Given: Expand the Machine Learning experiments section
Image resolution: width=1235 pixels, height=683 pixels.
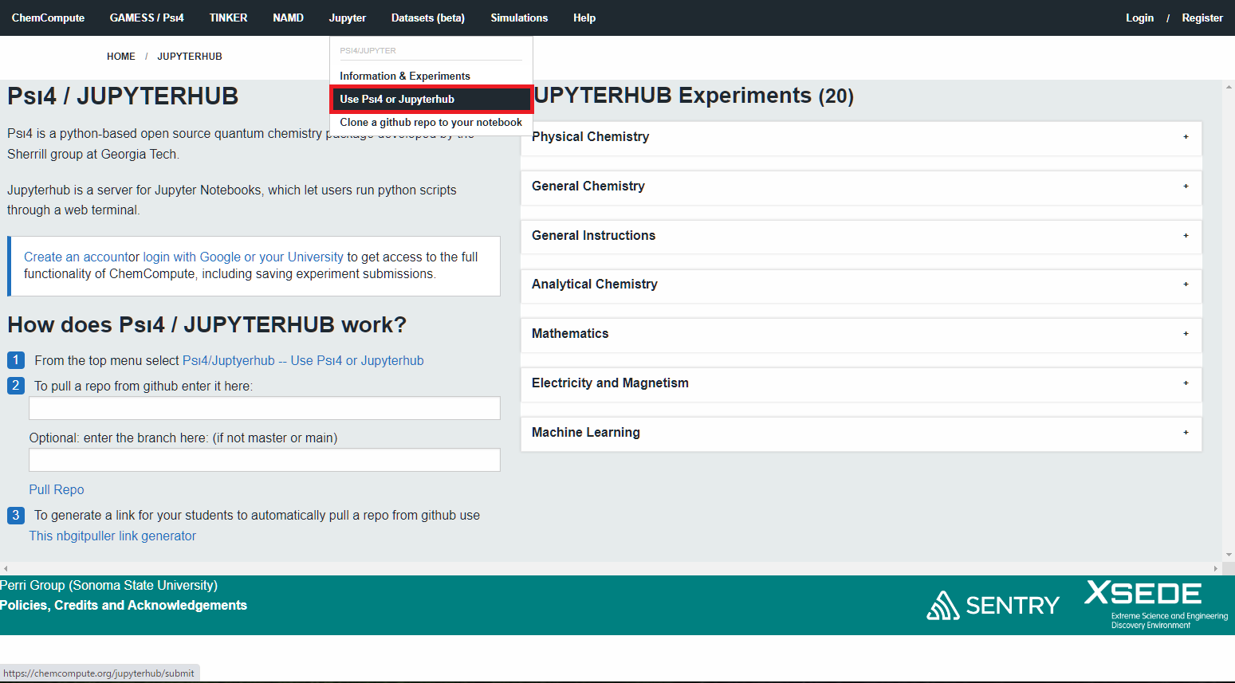Looking at the screenshot, I should (861, 433).
